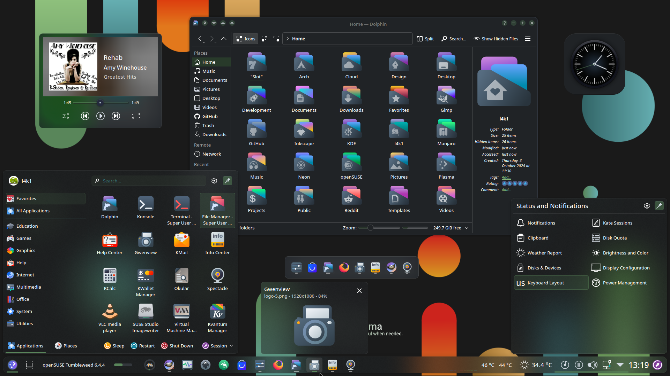This screenshot has width=670, height=376.
Task: Open the Inkscape folder
Action: [x=304, y=133]
